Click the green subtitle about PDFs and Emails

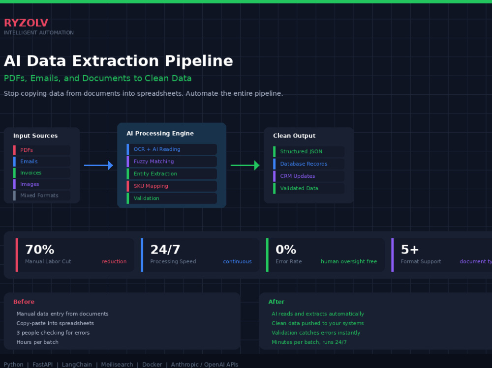[97, 78]
